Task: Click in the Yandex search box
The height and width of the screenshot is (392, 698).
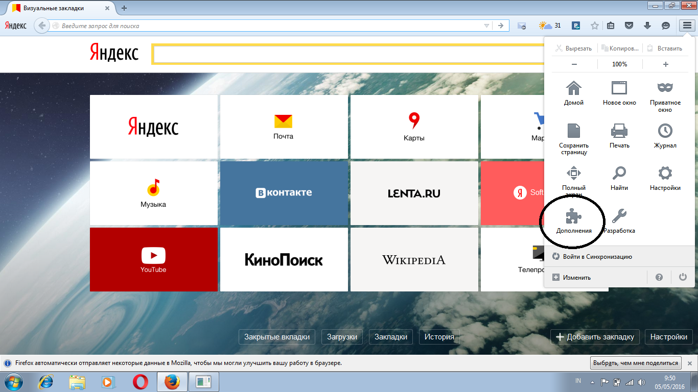Action: click(x=347, y=54)
